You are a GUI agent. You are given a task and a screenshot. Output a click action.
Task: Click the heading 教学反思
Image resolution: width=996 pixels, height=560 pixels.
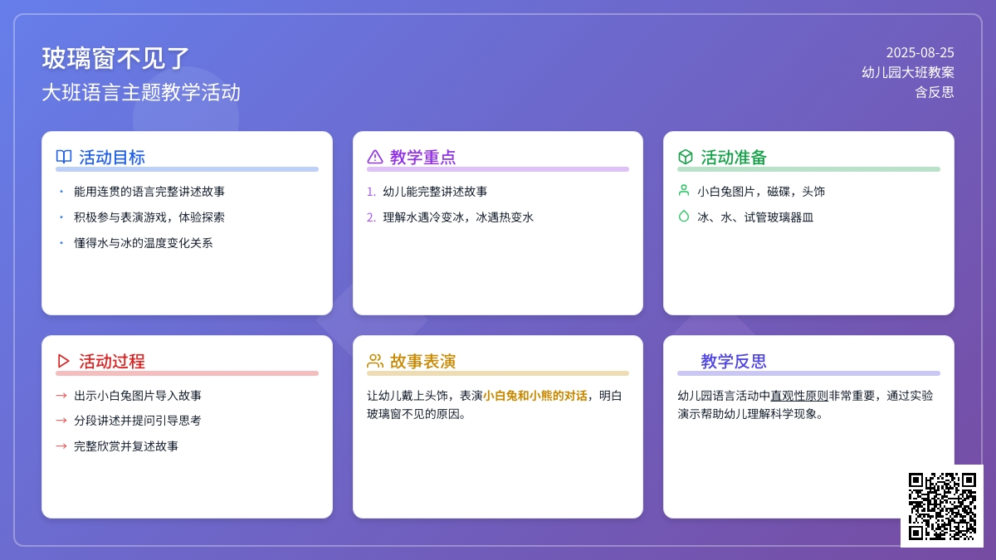pos(734,361)
